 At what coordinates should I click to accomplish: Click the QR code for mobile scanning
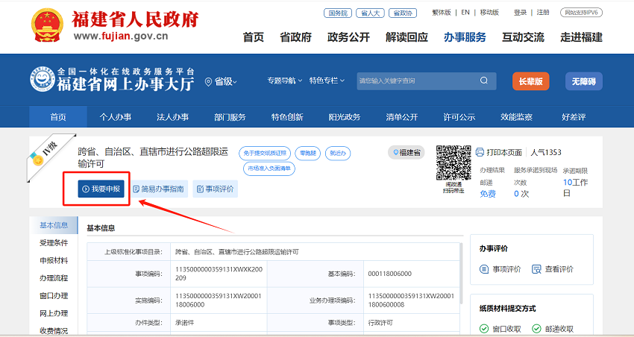[x=453, y=162]
